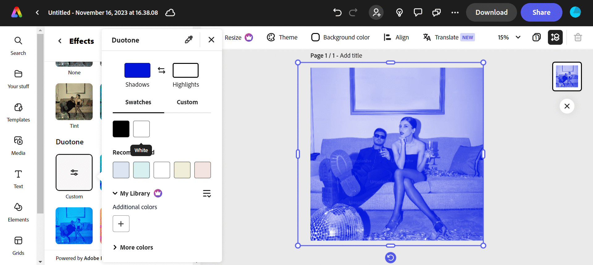Swap Shadows and Highlights colors
The height and width of the screenshot is (265, 593).
click(x=162, y=70)
